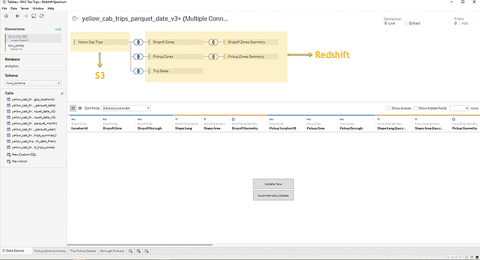Open the Window menu
480x260 pixels.
(x=38, y=8)
